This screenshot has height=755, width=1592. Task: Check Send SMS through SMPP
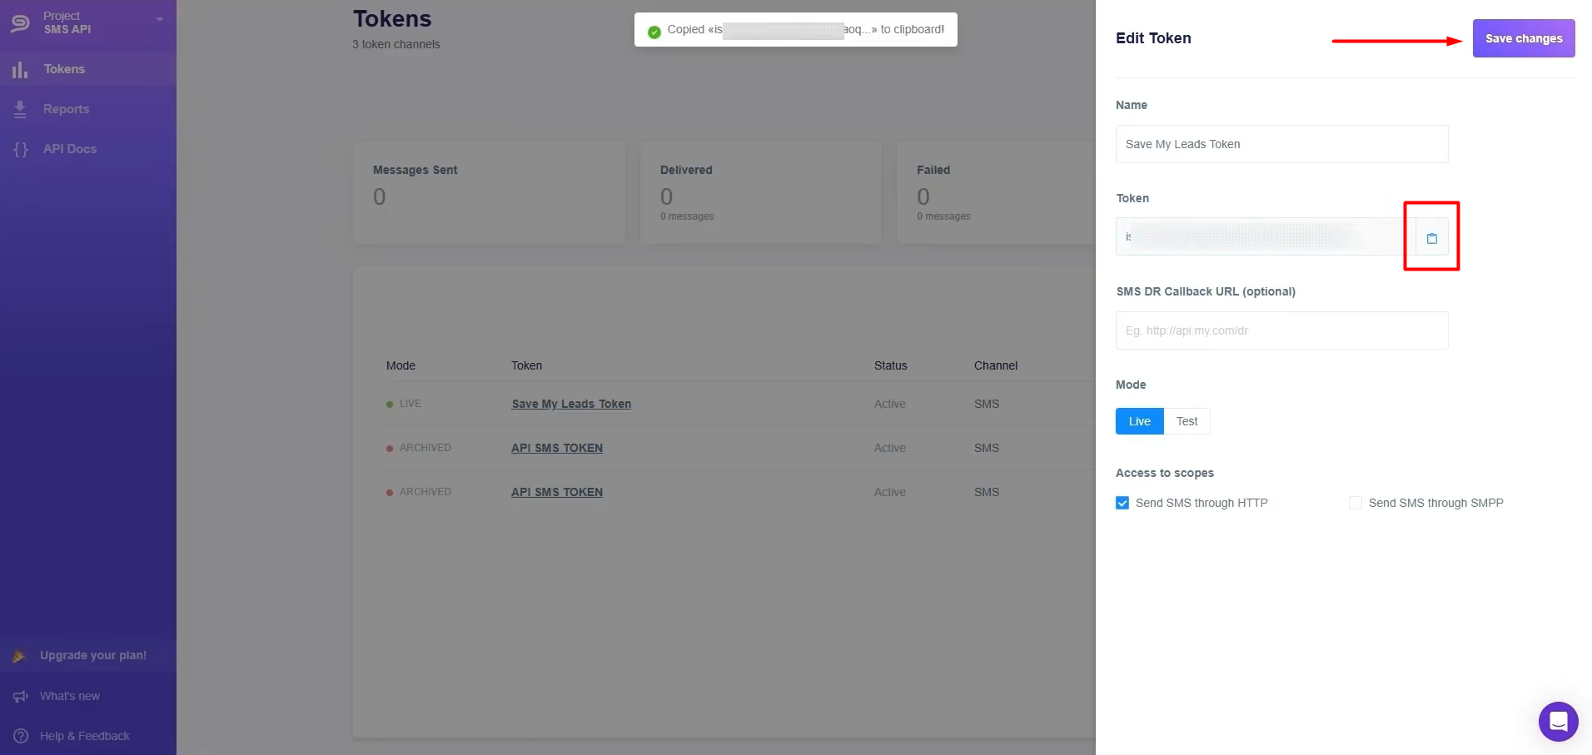[1356, 503]
